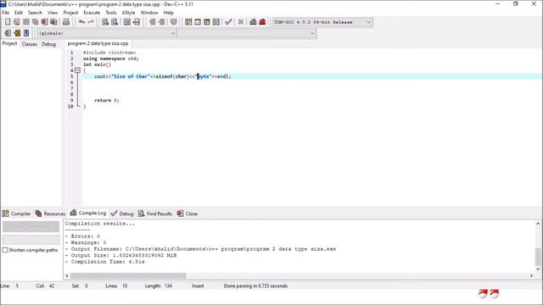543x305 pixels.
Task: Enable Shorten compiler paths checkbox
Action: (x=5, y=250)
